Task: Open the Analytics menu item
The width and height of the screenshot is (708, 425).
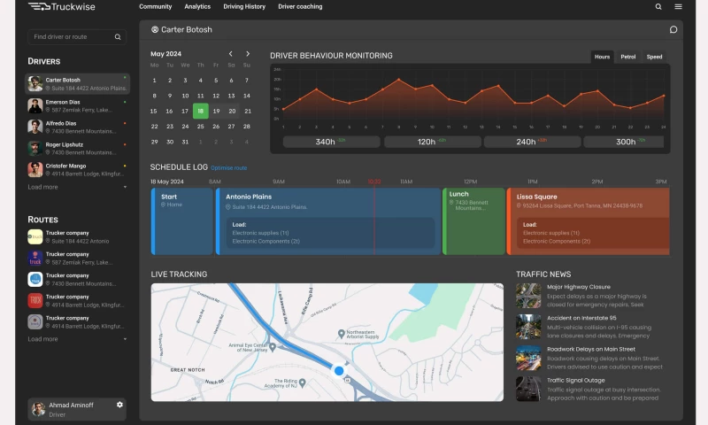Action: coord(197,6)
